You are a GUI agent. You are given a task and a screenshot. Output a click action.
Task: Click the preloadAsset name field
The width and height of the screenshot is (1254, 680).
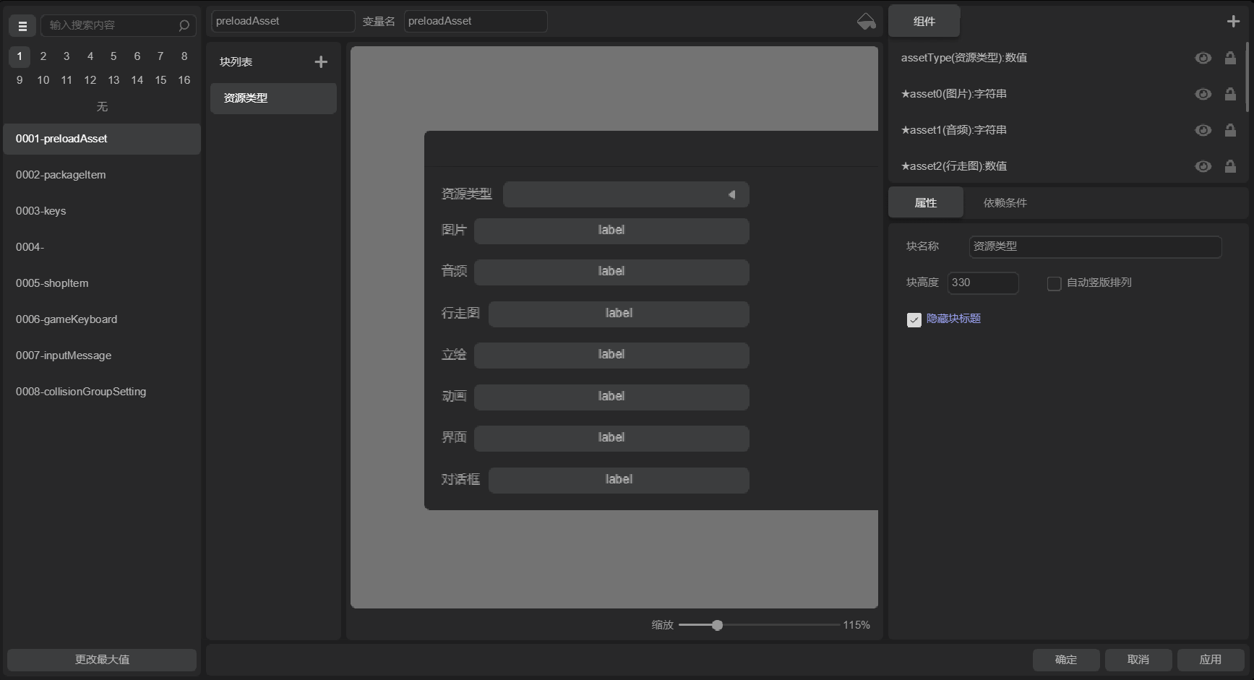(x=283, y=22)
